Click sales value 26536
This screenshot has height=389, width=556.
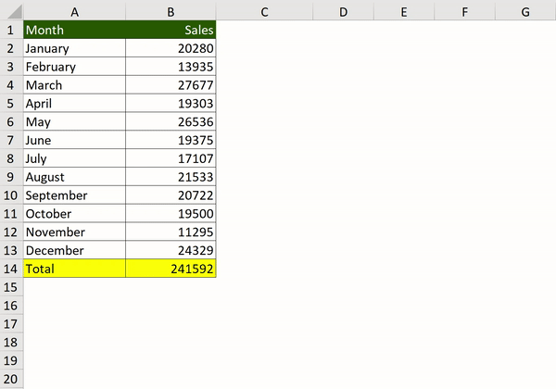(171, 122)
